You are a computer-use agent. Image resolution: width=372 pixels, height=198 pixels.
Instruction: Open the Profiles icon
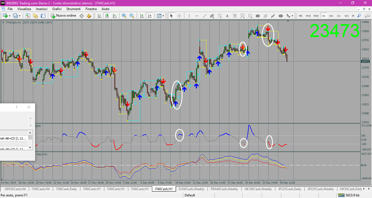16,16
